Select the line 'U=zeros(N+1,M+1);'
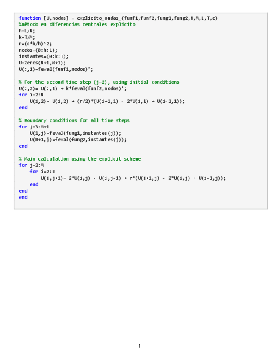This screenshot has width=280, height=362. point(42,63)
